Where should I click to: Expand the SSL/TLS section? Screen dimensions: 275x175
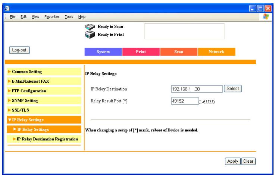[x=44, y=110]
